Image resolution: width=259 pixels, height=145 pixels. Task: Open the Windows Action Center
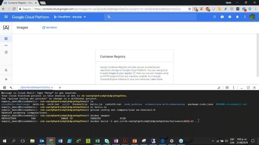pyautogui.click(x=253, y=141)
